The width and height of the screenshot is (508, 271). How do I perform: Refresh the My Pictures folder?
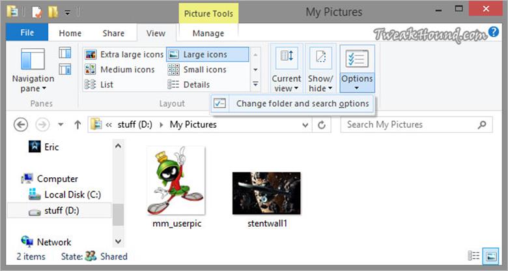point(321,125)
